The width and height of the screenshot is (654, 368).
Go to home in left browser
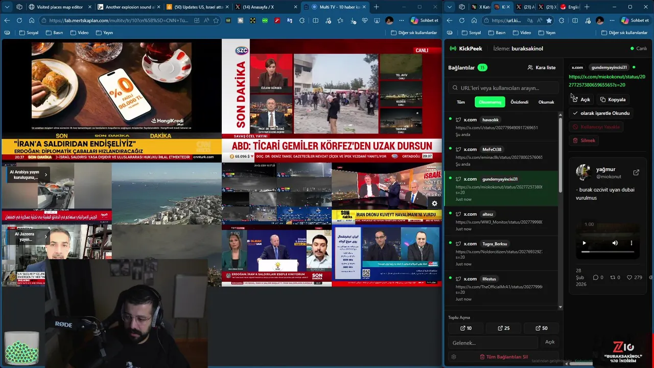tap(32, 20)
